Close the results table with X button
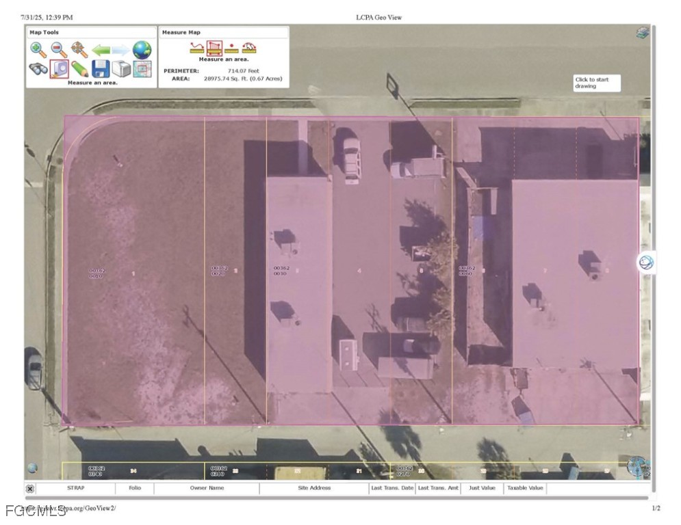681x525 pixels. [x=30, y=488]
